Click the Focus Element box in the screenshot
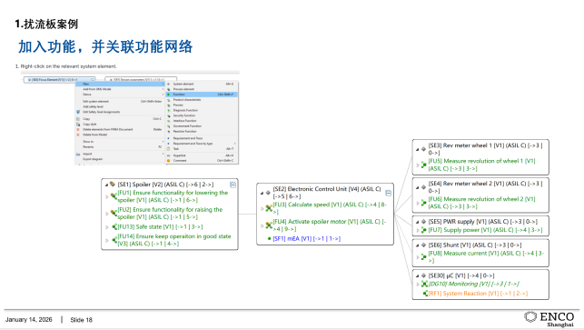 click(x=60, y=79)
